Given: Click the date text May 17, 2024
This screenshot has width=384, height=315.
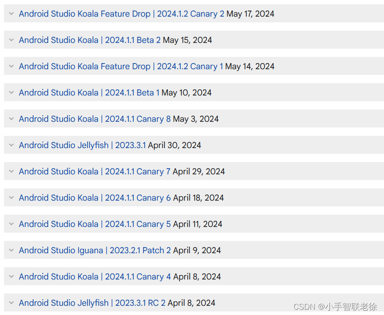Looking at the screenshot, I should pyautogui.click(x=250, y=14).
